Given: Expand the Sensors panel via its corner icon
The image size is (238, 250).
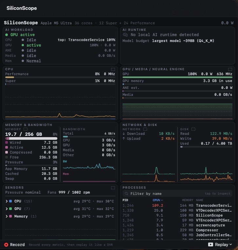Looking at the screenshot, I should pyautogui.click(x=113, y=188).
